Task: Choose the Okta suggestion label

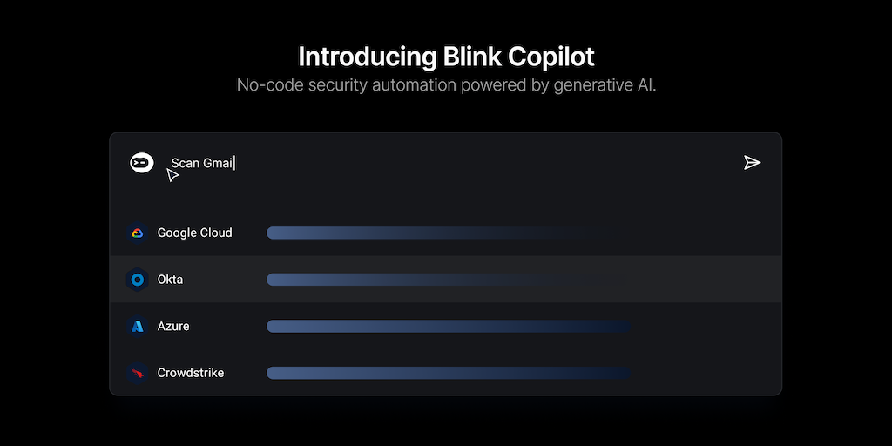Action: point(170,280)
